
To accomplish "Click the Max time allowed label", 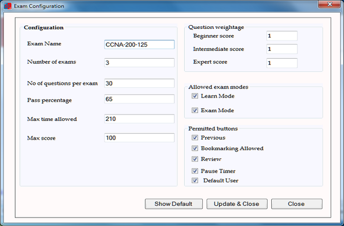I will (x=52, y=119).
